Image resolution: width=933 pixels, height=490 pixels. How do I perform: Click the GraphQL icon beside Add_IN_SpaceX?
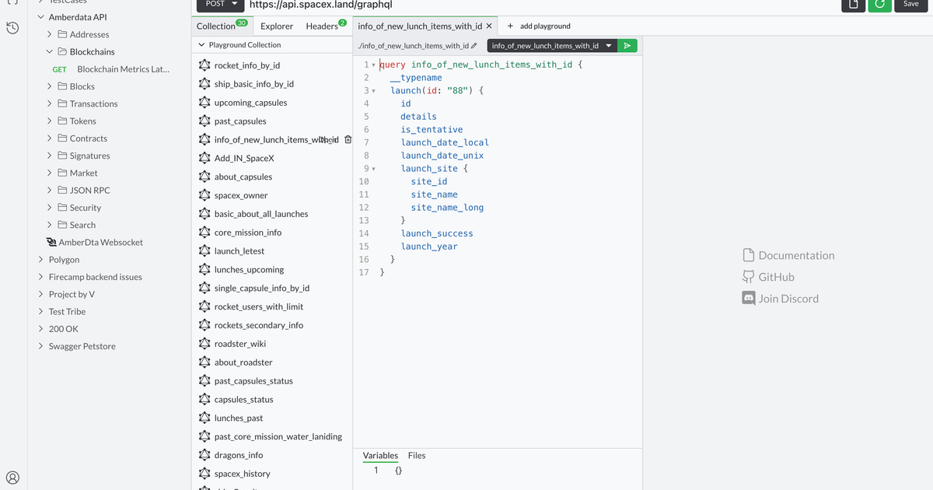[204, 158]
